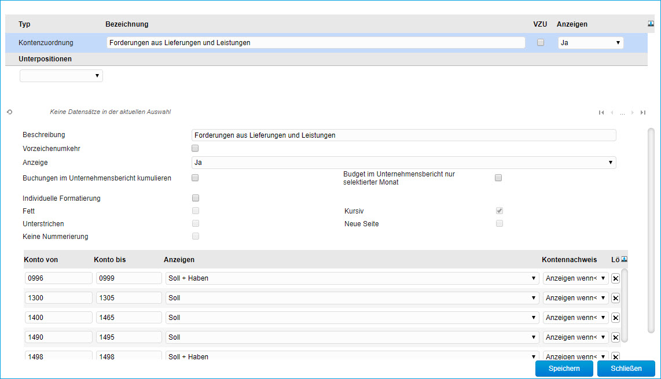Delete the account row 0996 to 0999
This screenshot has height=379, width=661.
(615, 278)
